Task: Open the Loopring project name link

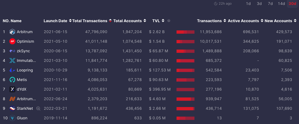Action: pyautogui.click(x=25, y=70)
